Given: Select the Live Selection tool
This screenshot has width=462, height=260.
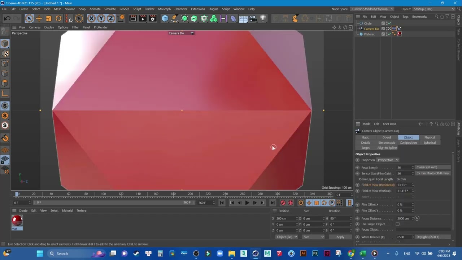Looking at the screenshot, I should click(29, 18).
